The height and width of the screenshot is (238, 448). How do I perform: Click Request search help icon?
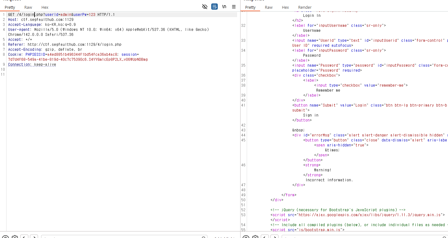(5, 237)
